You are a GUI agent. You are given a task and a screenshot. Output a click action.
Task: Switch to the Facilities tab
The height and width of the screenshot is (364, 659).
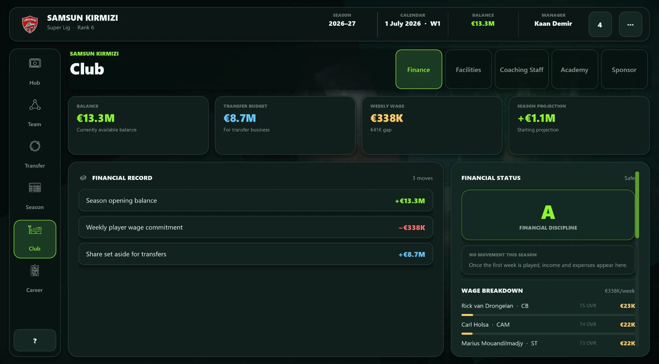[469, 69]
